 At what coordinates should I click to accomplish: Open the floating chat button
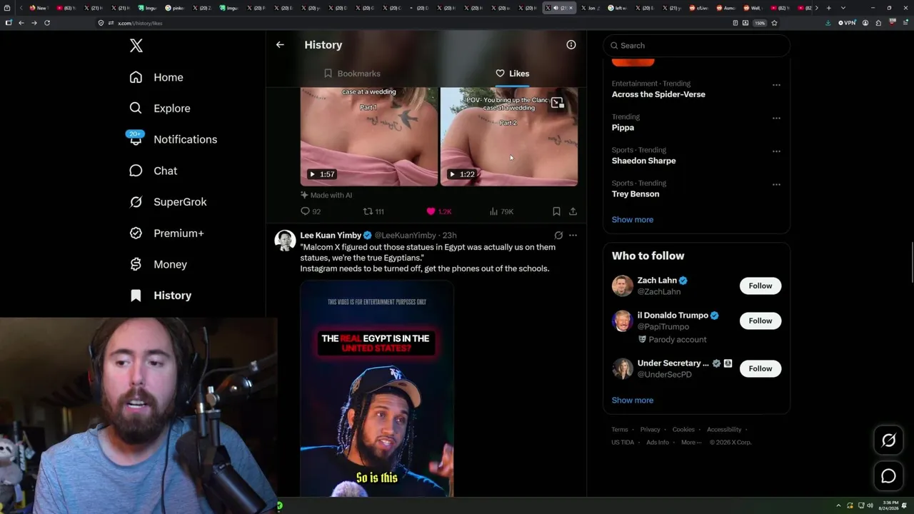tap(888, 476)
